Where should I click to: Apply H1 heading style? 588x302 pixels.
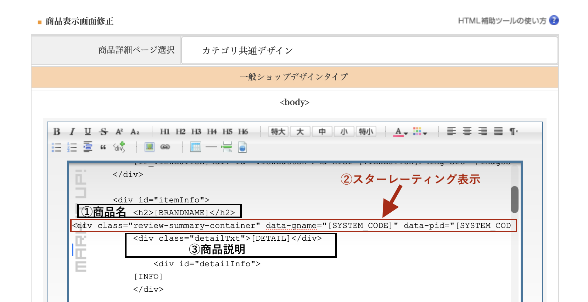coord(165,132)
